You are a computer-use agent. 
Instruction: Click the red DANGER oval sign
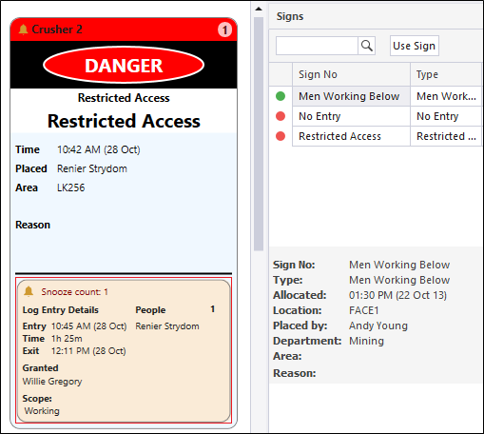point(124,65)
